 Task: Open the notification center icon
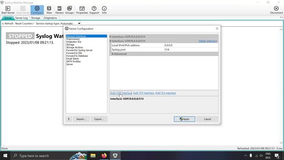[277, 156]
